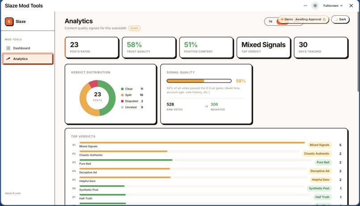Click the Disputed count of 2
This screenshot has height=206, width=360.
click(x=142, y=101)
